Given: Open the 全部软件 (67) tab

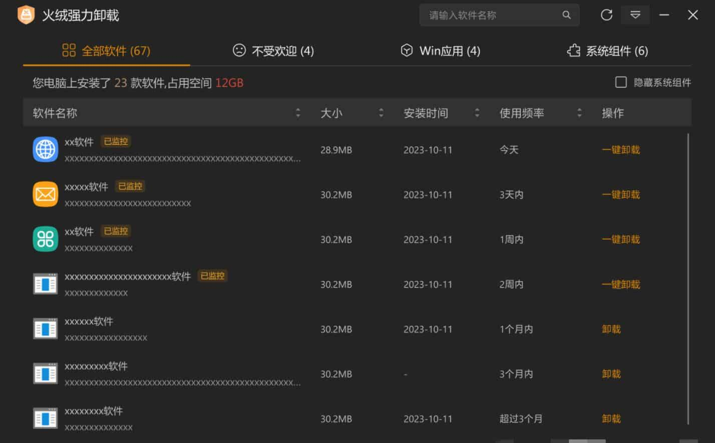Looking at the screenshot, I should click(106, 51).
